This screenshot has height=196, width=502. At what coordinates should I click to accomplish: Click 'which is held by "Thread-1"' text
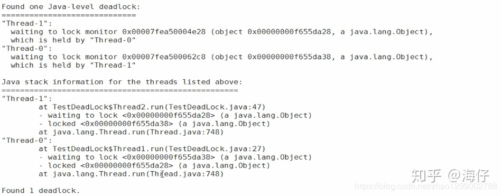click(x=73, y=65)
